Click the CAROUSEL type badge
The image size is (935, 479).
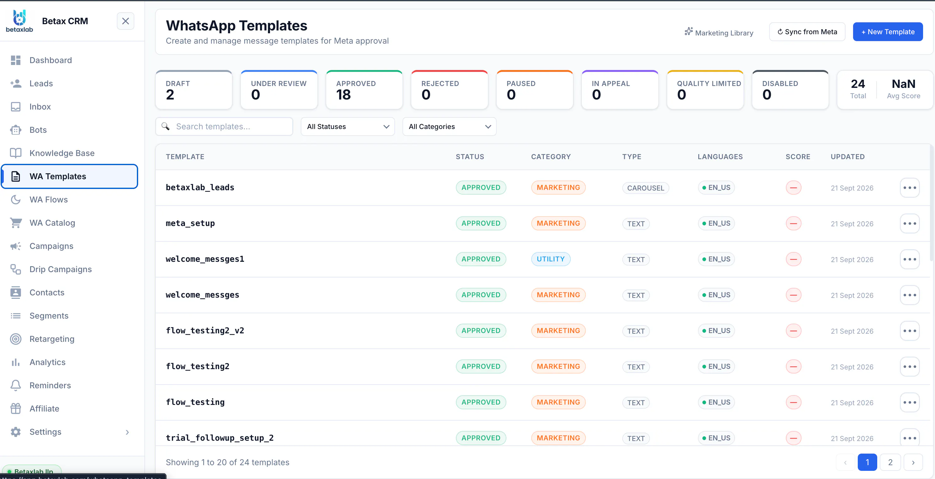(645, 188)
